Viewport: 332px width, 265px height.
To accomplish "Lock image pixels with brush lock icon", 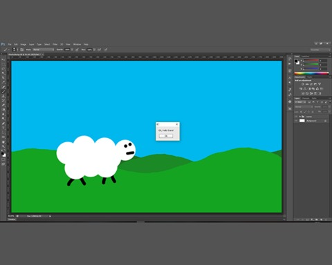I will pyautogui.click(x=305, y=112).
